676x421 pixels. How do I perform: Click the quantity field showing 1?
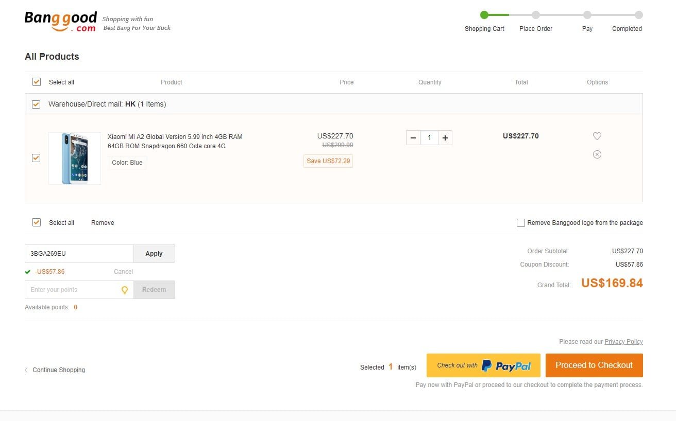pyautogui.click(x=429, y=138)
